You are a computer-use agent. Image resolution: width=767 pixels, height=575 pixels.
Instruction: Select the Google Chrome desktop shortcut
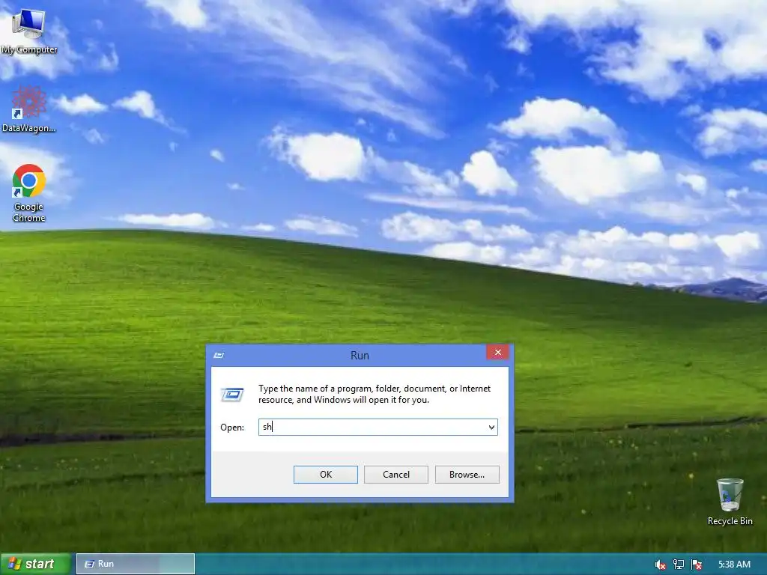click(x=29, y=193)
